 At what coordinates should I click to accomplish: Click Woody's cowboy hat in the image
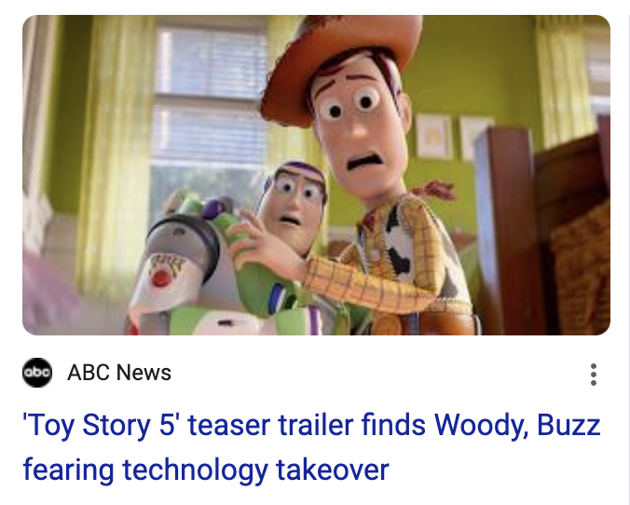341,61
